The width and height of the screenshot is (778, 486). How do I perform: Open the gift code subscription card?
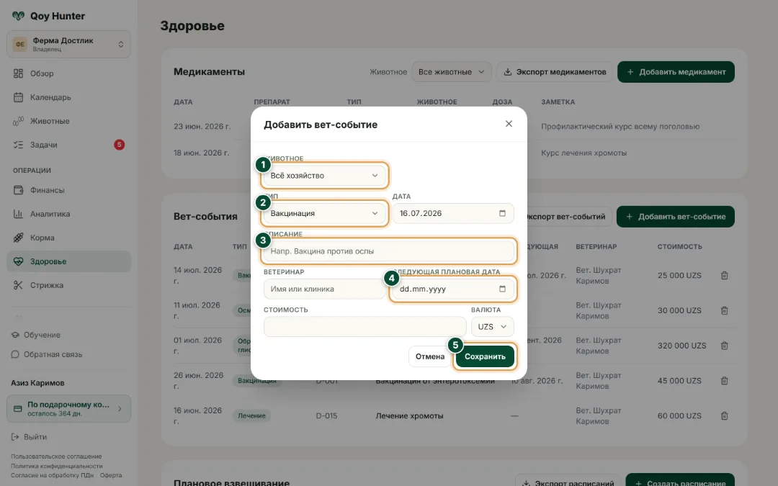[68, 409]
